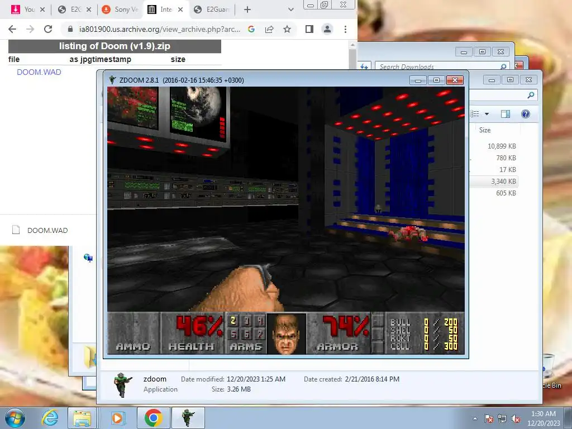Bookmark page with star icon
Viewport: 572px width, 429px height.
pyautogui.click(x=287, y=29)
